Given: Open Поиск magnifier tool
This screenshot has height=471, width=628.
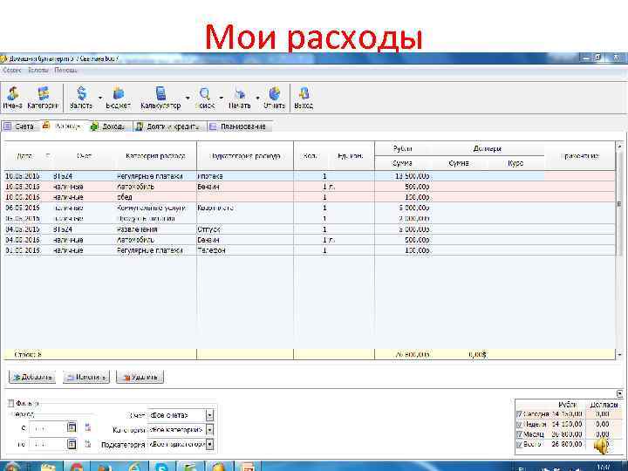Looking at the screenshot, I should click(205, 98).
